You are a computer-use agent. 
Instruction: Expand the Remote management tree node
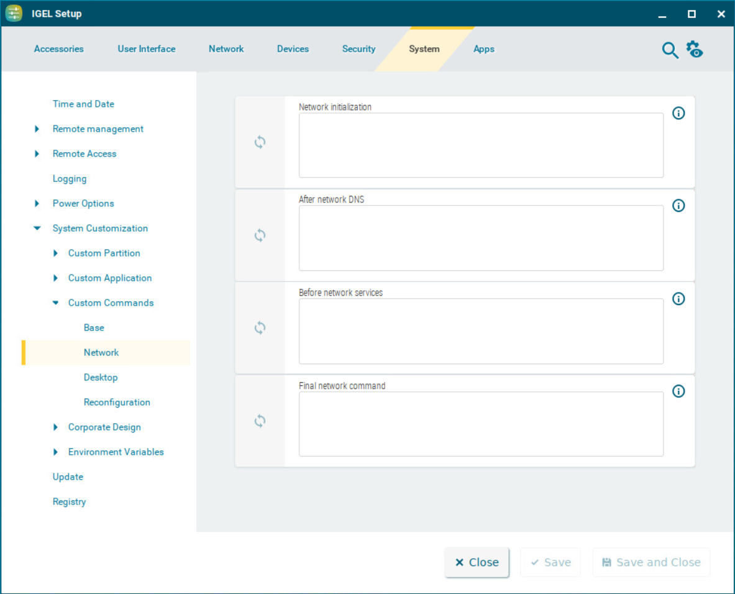click(x=37, y=129)
